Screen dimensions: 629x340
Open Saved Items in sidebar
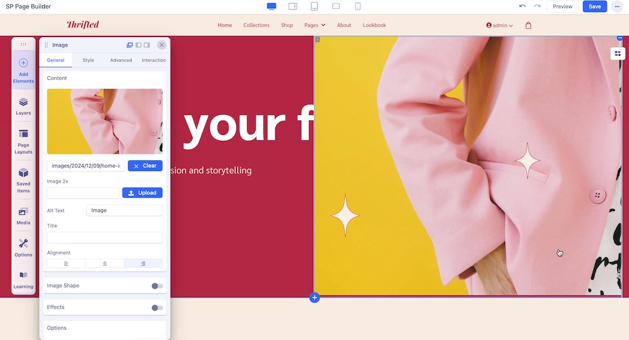23,180
